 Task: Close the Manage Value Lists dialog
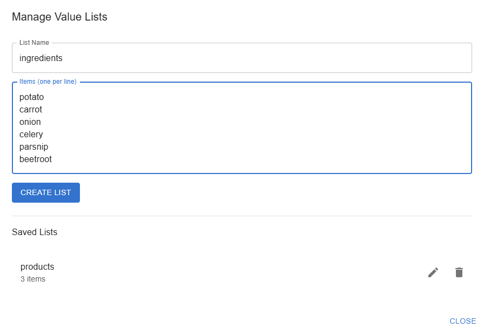(463, 321)
